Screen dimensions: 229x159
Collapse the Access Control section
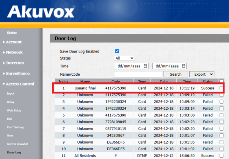18,84
